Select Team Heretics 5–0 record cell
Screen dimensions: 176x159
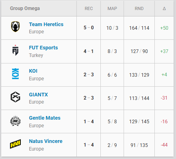tap(89, 28)
